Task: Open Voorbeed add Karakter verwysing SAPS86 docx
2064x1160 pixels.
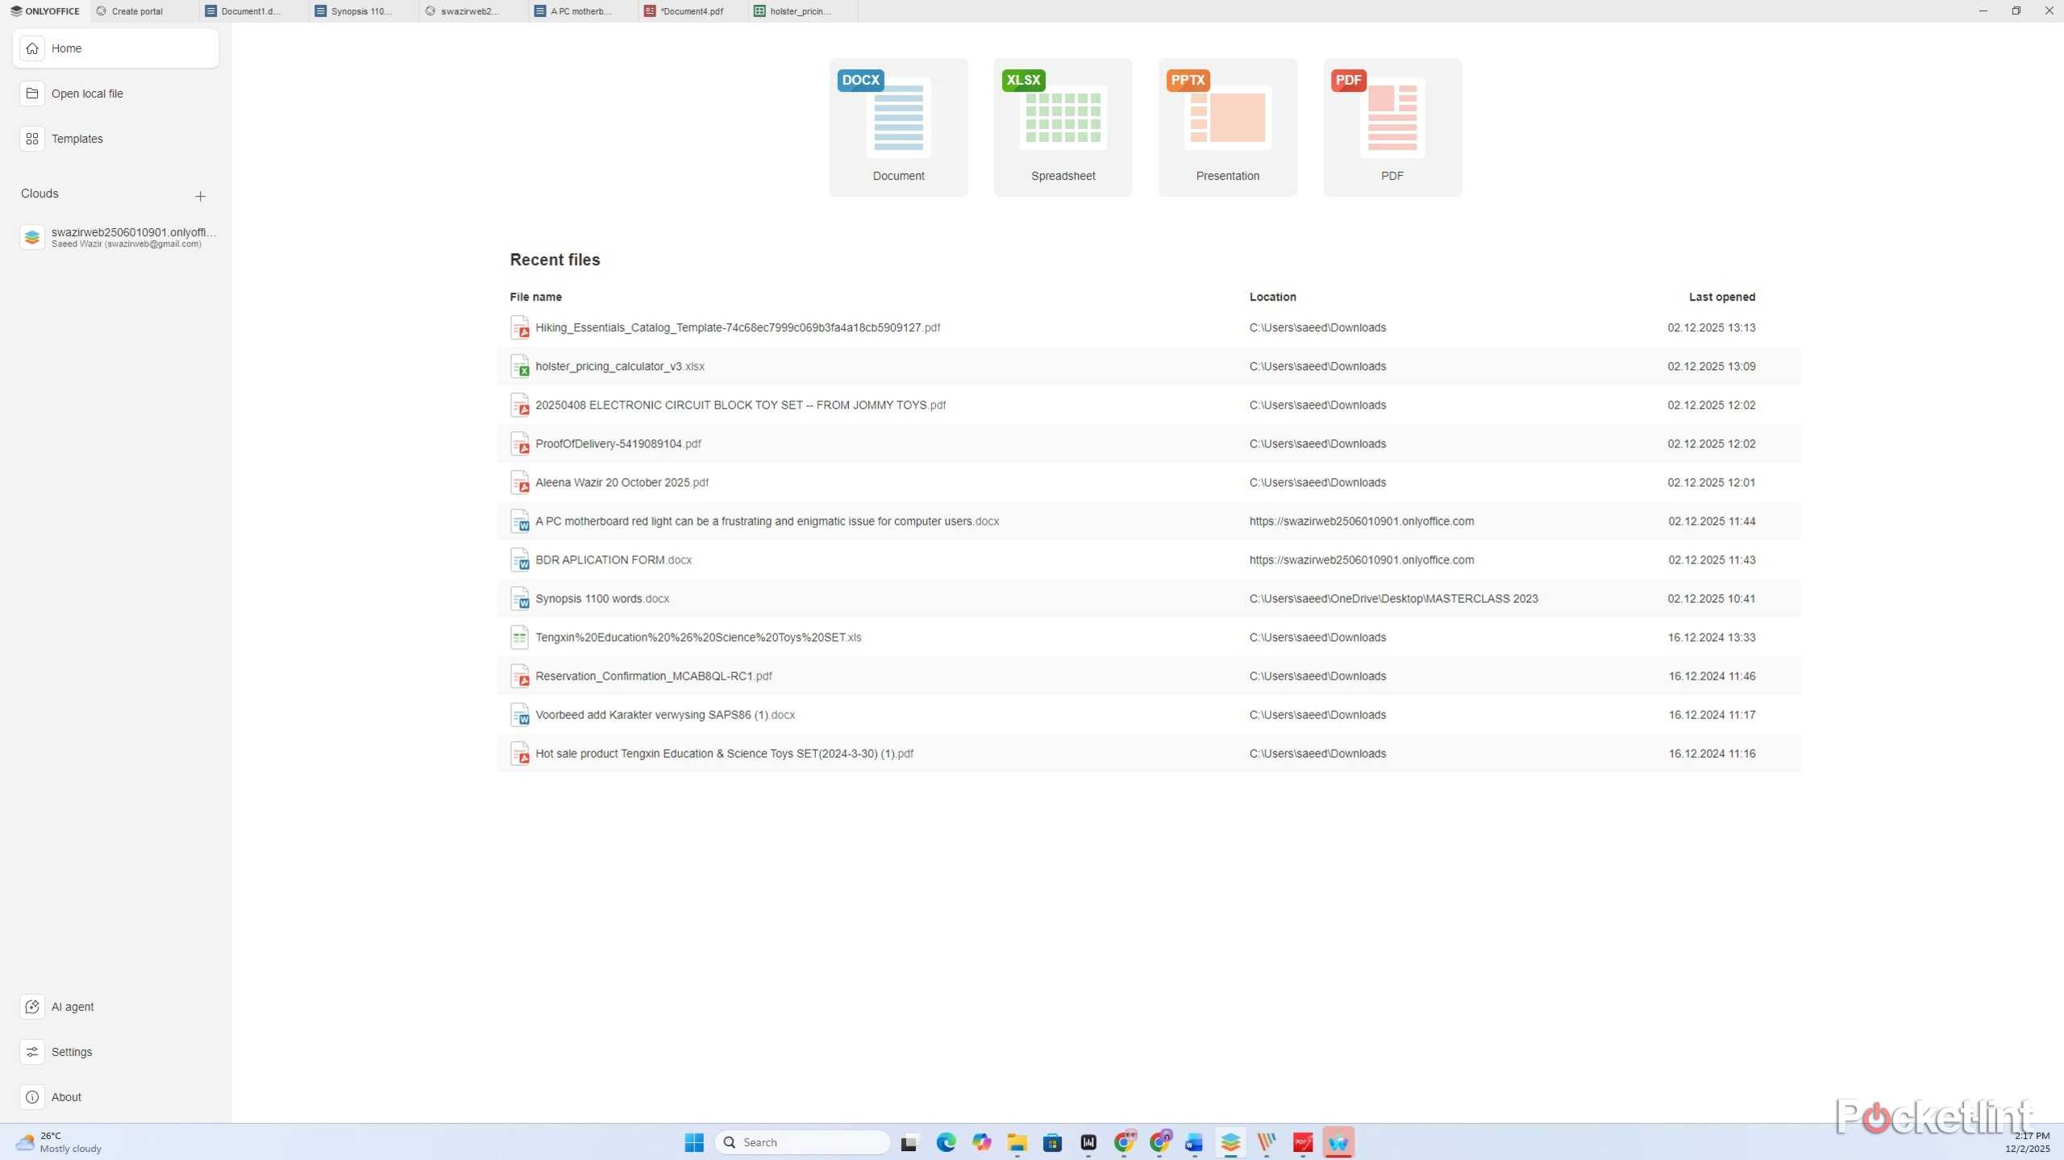Action: 1148,714
